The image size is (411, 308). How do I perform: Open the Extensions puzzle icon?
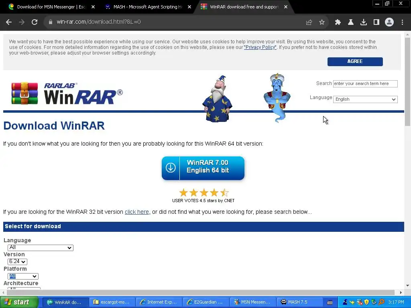click(x=338, y=22)
